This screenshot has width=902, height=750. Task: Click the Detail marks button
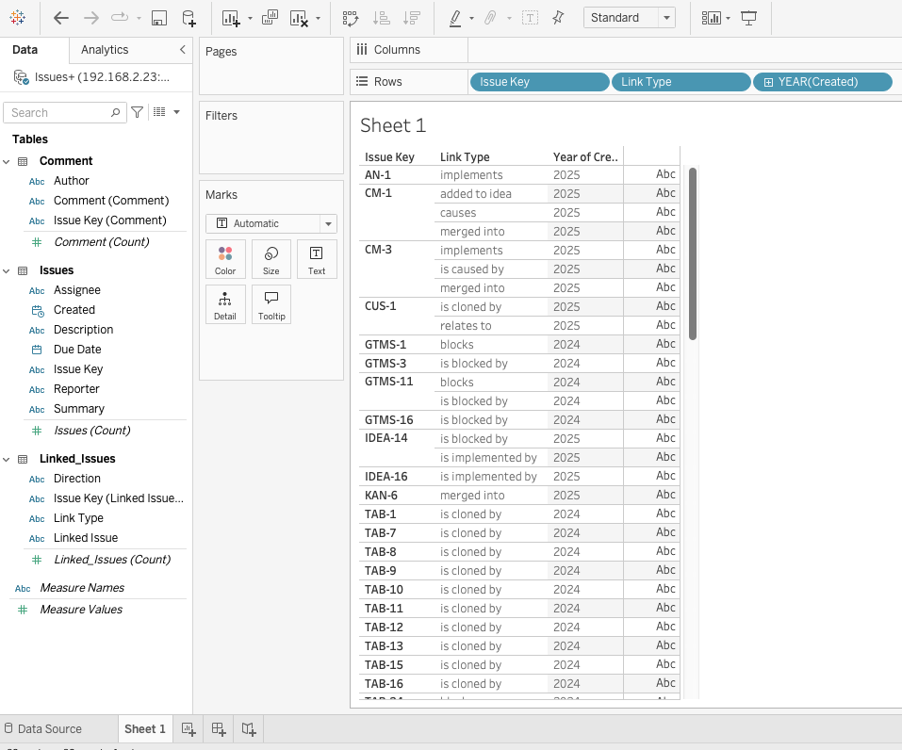225,305
